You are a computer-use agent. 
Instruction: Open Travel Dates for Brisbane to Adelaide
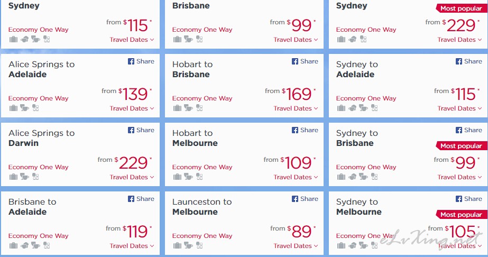tap(132, 246)
